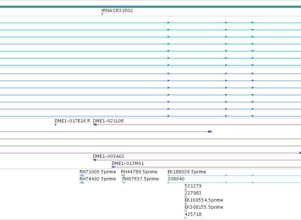Select the light-blue glyph under RH74492.5prime
301x220 pixels.
tap(82, 183)
